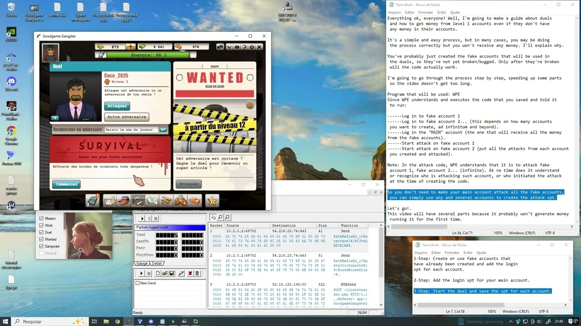Click the Destination column header in WPE
Screen dimensions: 581x326
tap(294, 225)
